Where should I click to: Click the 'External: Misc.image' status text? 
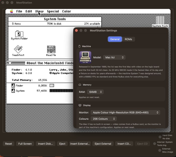168,150
